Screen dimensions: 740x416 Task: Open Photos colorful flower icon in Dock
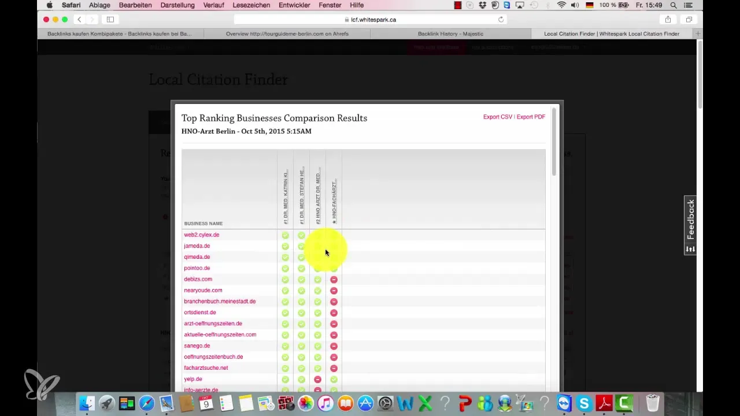[x=306, y=403]
